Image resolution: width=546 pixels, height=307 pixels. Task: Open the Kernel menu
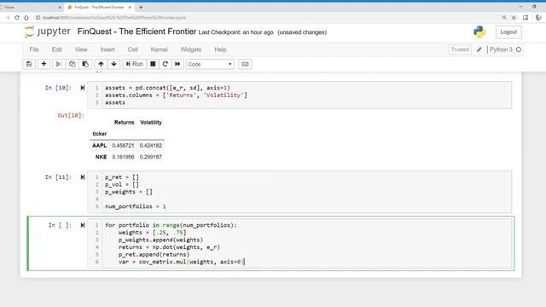click(x=160, y=49)
